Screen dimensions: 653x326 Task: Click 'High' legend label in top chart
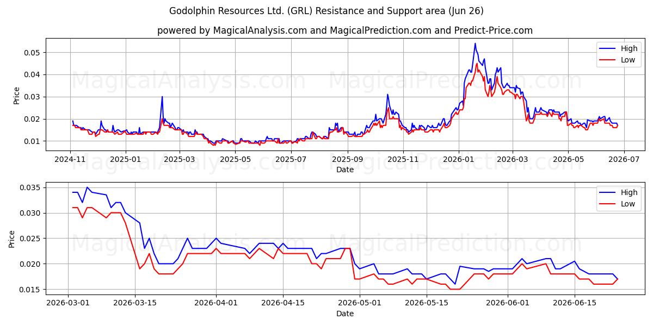point(629,48)
